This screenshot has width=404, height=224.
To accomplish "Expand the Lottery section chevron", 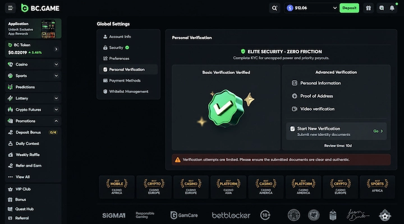I will pyautogui.click(x=56, y=98).
